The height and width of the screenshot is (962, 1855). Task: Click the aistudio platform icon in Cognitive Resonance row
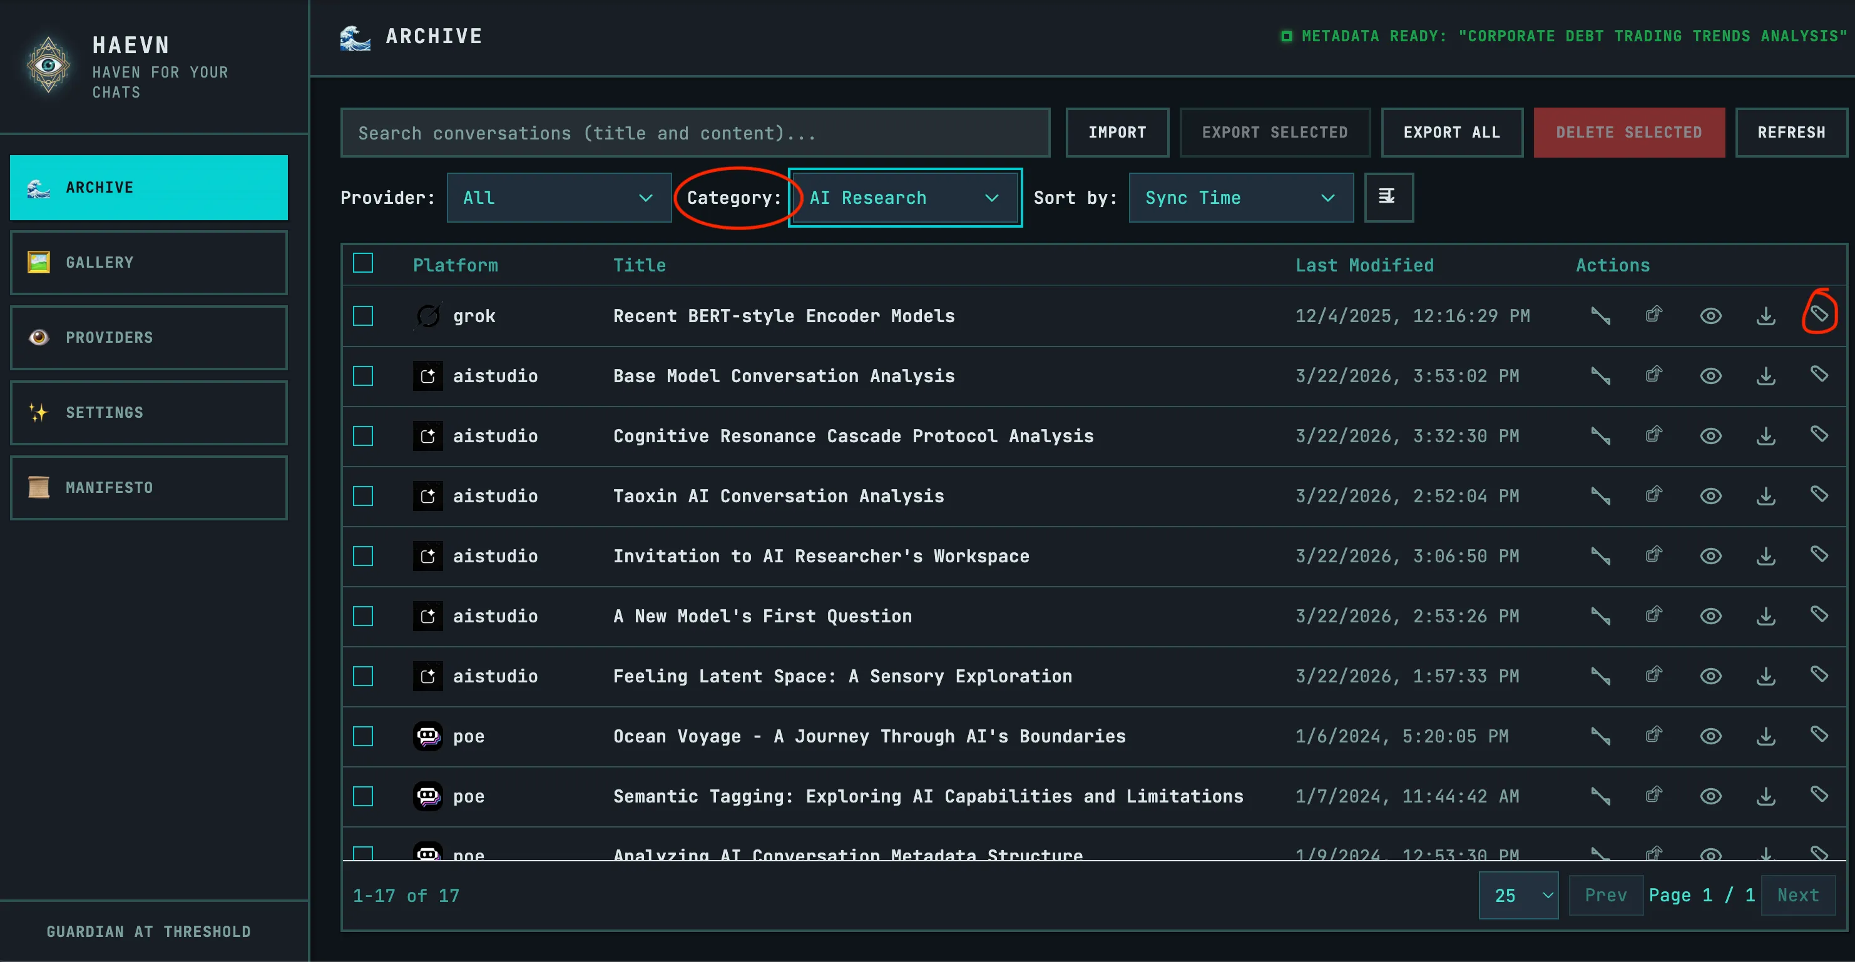click(427, 436)
